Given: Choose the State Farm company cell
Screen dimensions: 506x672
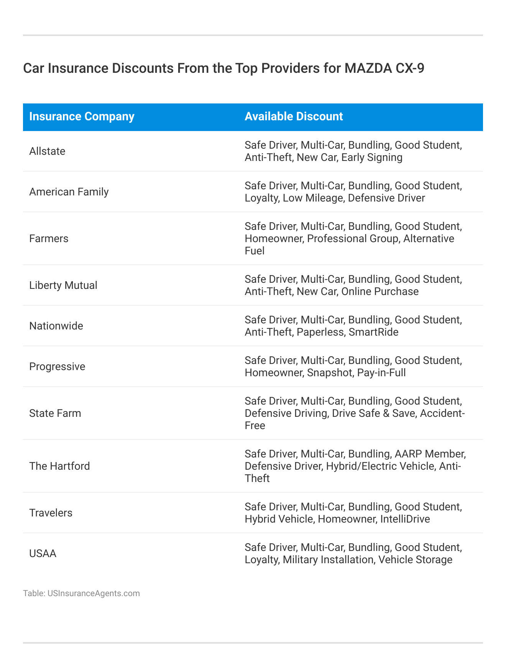Looking at the screenshot, I should pyautogui.click(x=55, y=413).
